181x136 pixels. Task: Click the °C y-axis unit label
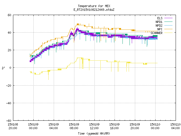pos(3,68)
